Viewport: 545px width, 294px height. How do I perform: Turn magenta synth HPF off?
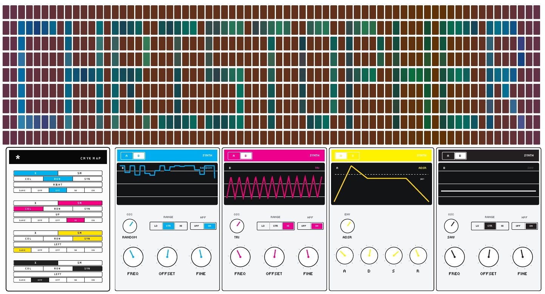(x=304, y=226)
